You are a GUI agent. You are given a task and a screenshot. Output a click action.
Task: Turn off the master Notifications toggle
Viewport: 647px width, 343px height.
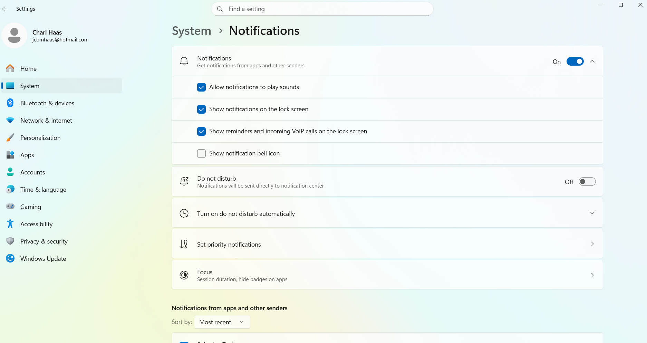point(575,61)
